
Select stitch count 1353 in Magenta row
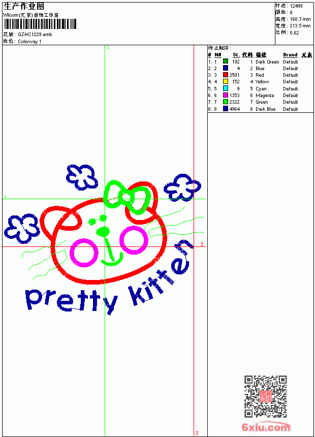coord(234,96)
